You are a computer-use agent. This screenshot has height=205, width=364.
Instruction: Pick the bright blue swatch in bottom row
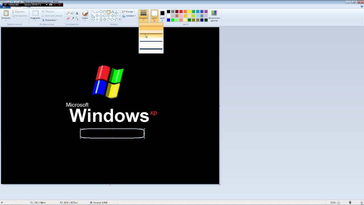(x=168, y=20)
